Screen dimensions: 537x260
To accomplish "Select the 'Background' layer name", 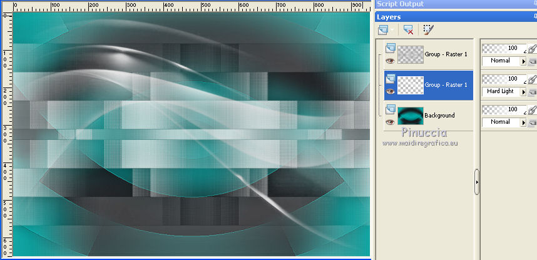I will (x=439, y=115).
